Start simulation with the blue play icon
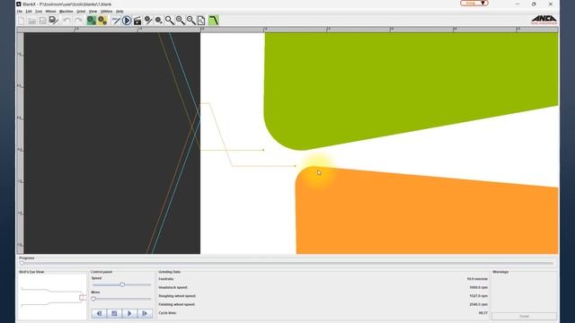Screen dimensions: 575x323 click(127, 21)
